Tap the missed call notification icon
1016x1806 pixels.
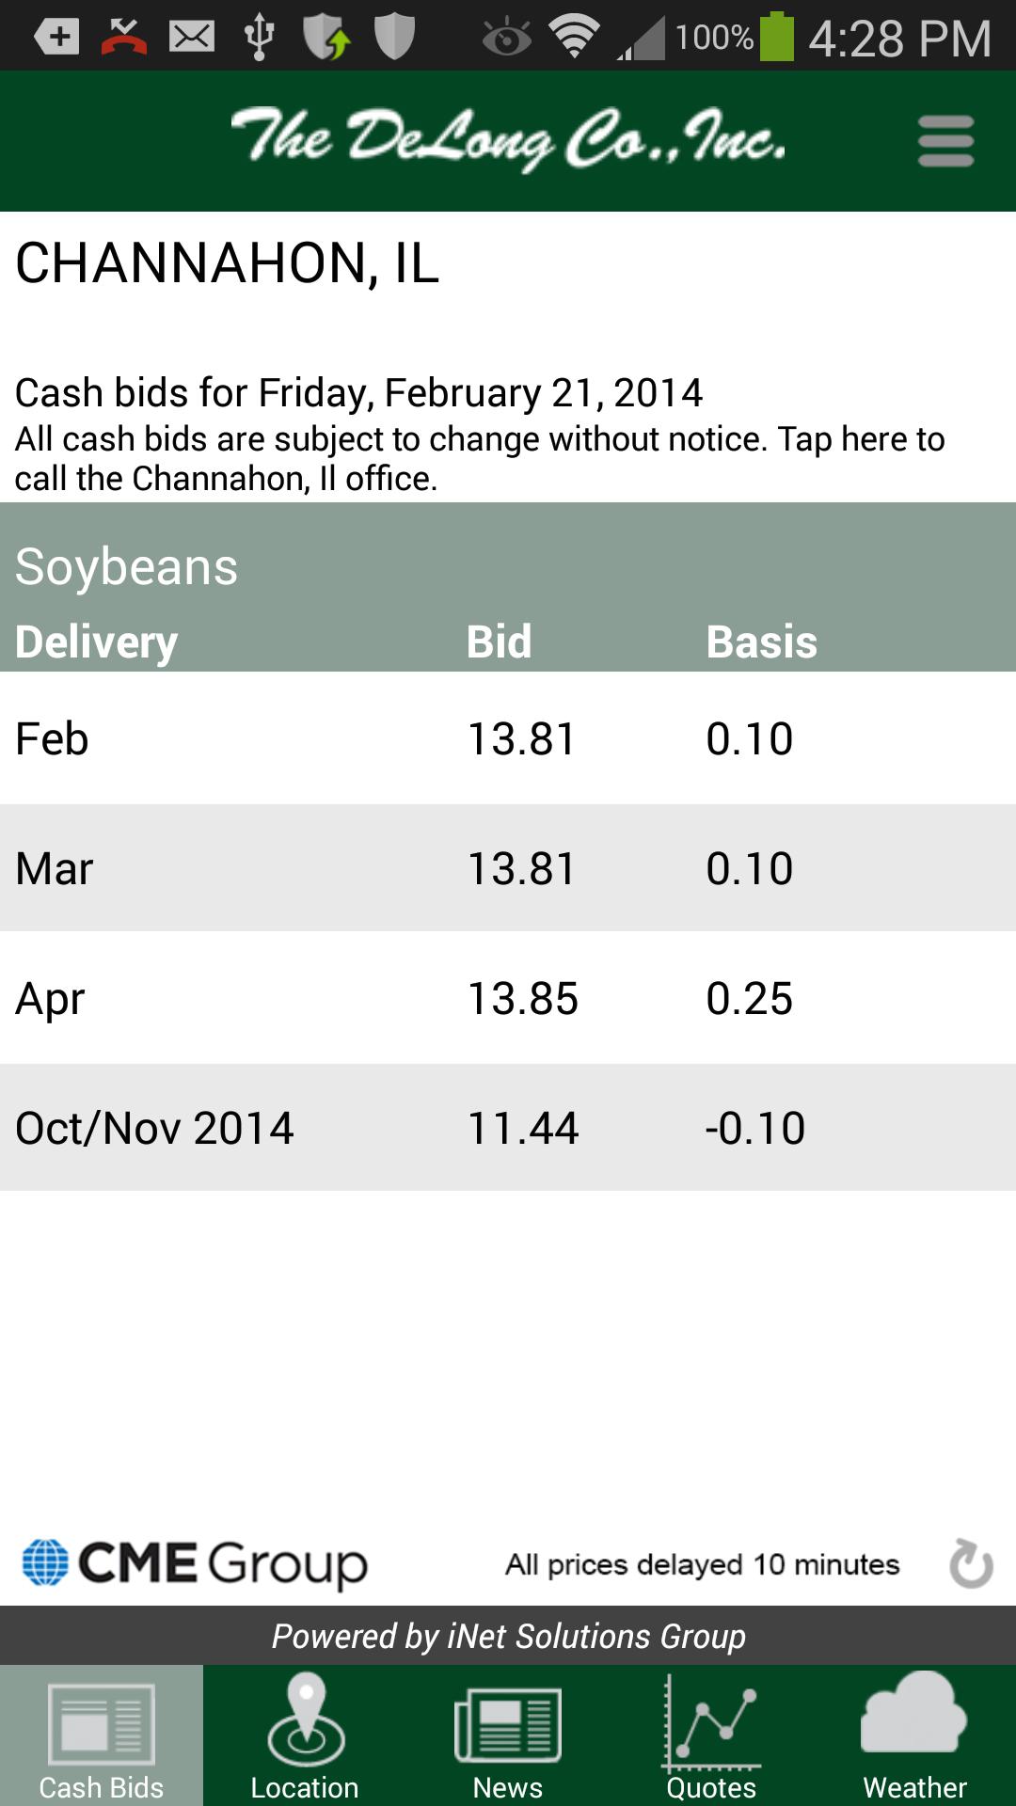(x=124, y=38)
